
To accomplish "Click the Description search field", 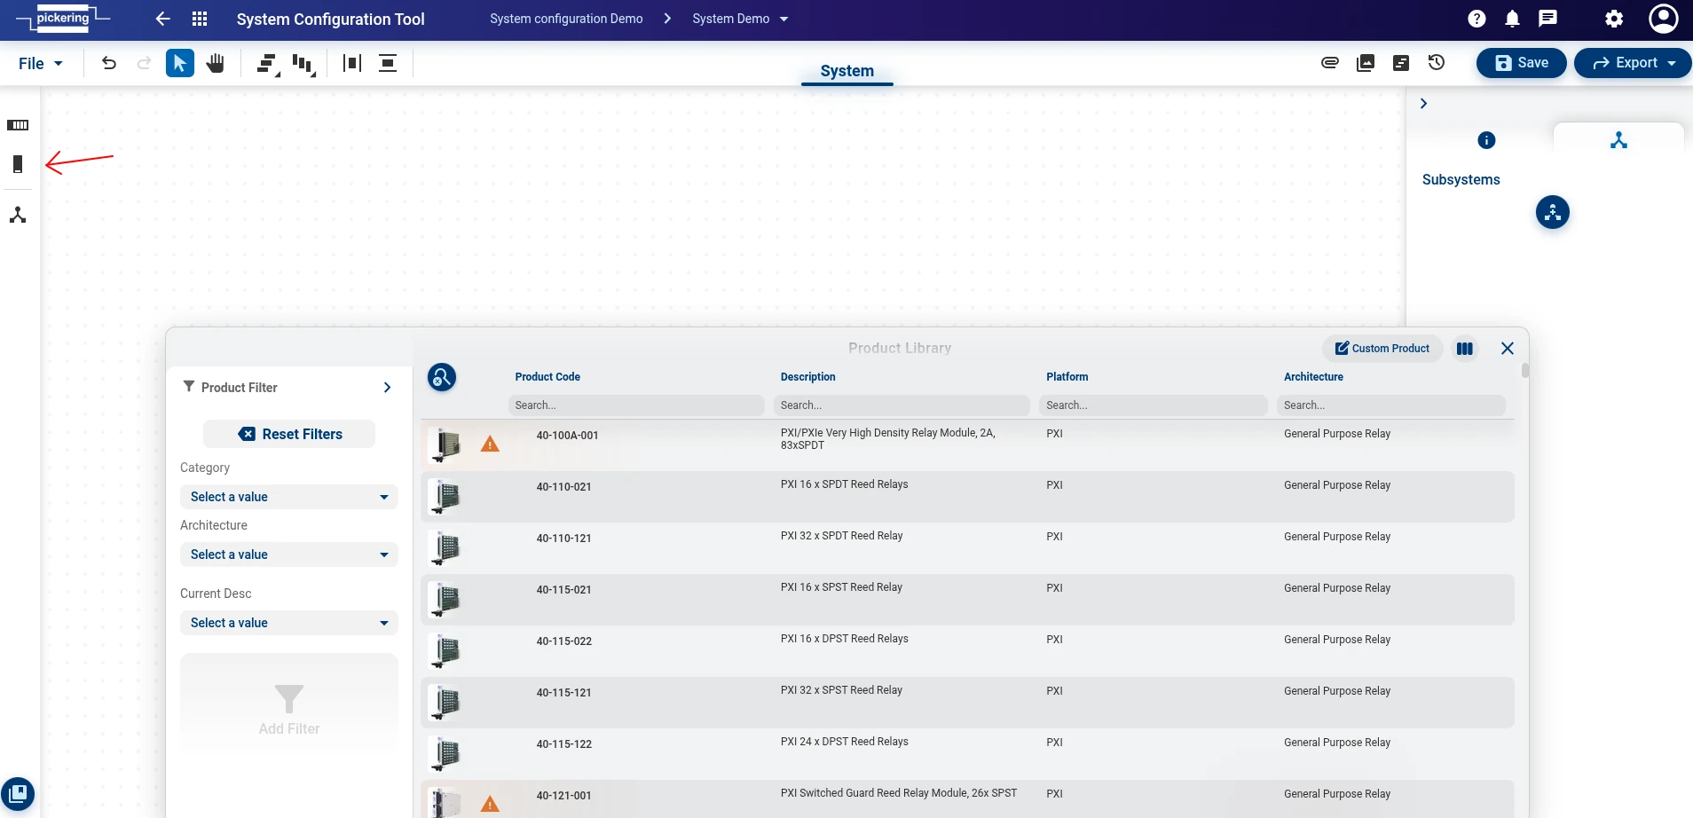I will [x=902, y=405].
